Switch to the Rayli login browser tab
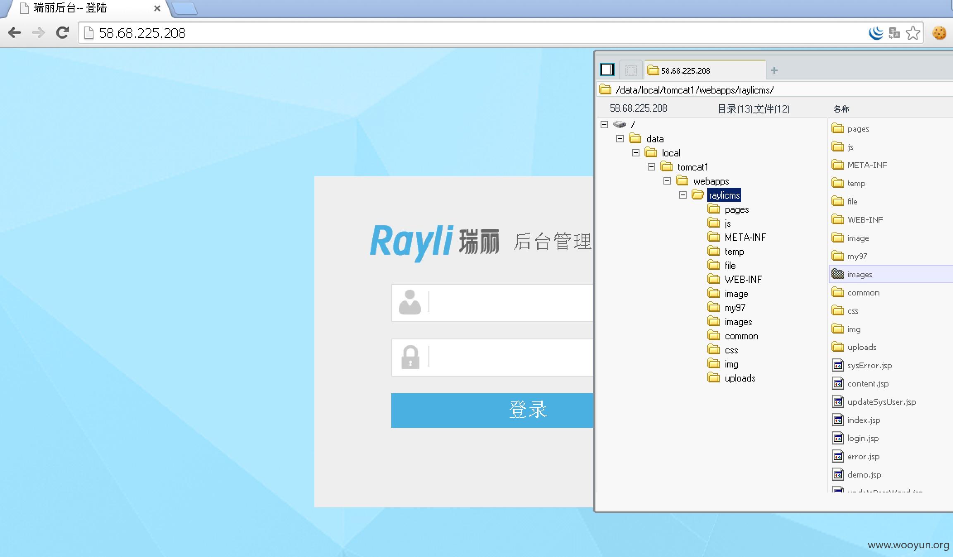Image resolution: width=953 pixels, height=557 pixels. 85,8
